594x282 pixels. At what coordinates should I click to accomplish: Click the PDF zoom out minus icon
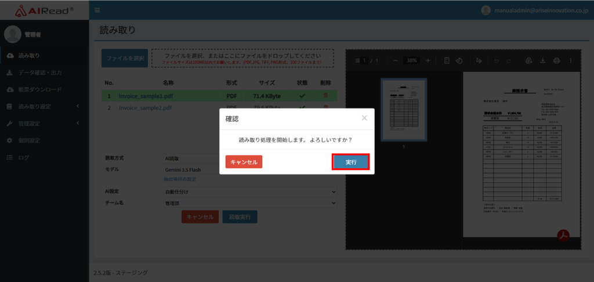(396, 60)
